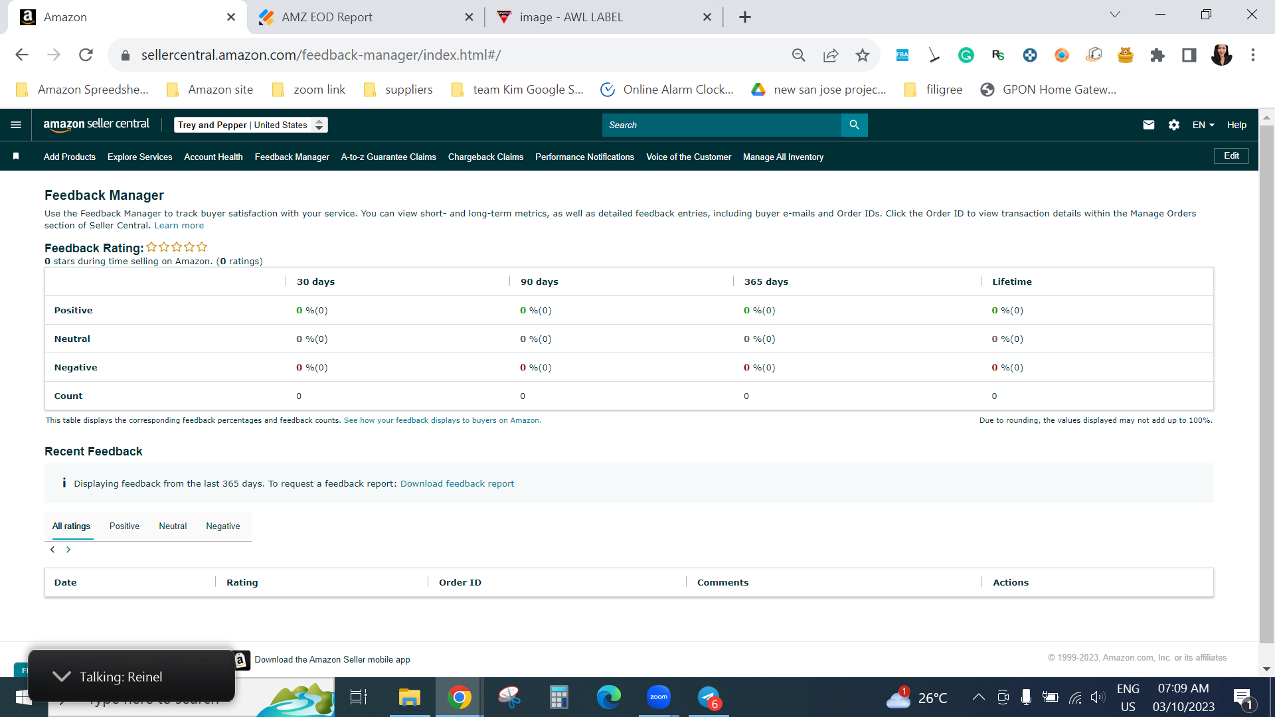Open how feedback displays to buyers link

[442, 420]
